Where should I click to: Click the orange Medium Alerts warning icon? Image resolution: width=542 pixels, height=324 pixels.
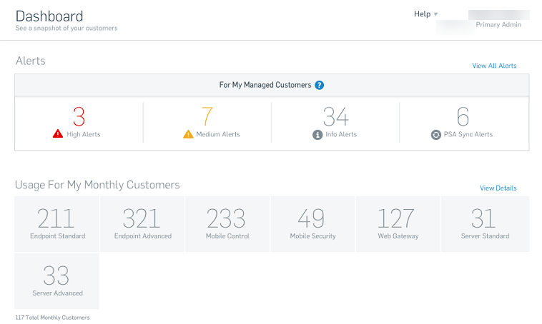click(x=189, y=134)
